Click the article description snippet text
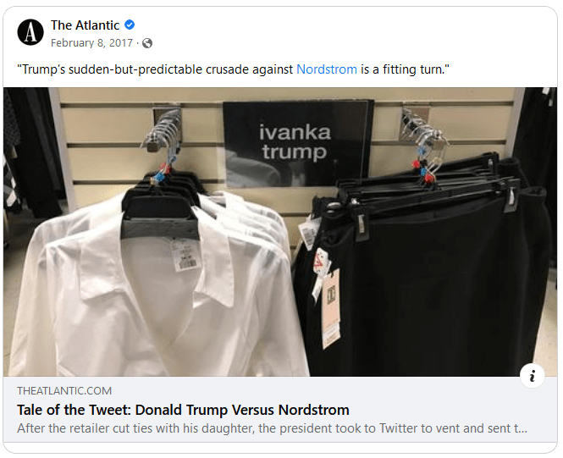The image size is (563, 458). click(x=271, y=428)
